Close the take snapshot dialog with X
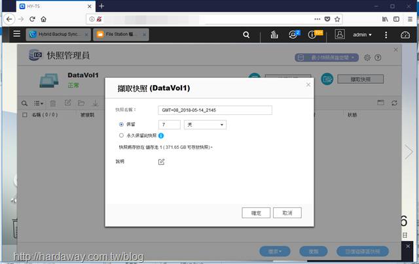Image resolution: width=419 pixels, height=264 pixels. 308,84
